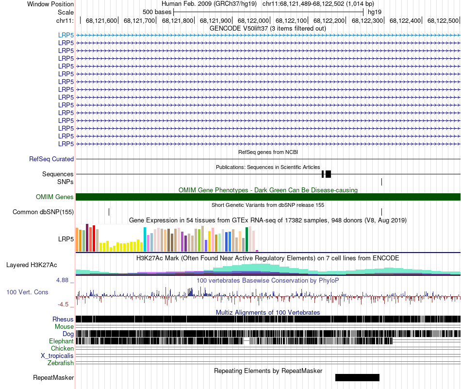Viewport: 461px width, 389px height.
Task: Click the dark green bar in the GTEx chart
Action: point(247,239)
